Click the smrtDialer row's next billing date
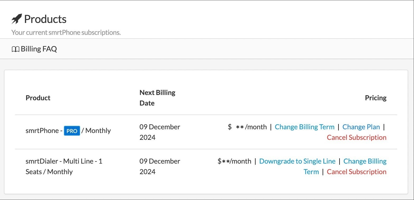 (160, 166)
